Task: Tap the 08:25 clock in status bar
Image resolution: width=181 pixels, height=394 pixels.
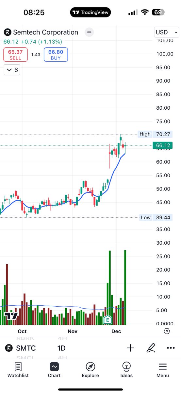Action: point(34,12)
